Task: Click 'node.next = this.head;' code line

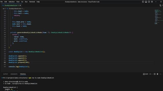Action: coord(22,24)
